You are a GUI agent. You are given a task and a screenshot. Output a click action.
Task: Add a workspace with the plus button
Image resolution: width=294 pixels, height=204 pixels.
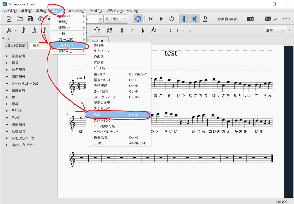point(290,30)
